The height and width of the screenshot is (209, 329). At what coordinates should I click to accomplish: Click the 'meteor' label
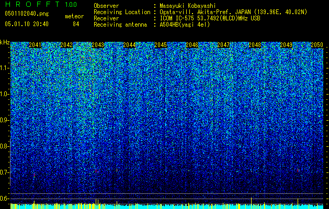[74, 16]
